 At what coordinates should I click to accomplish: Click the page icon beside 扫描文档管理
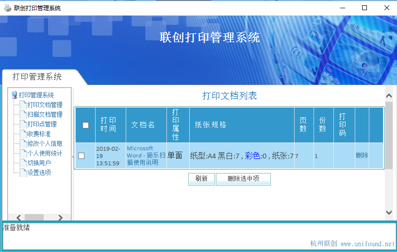click(x=23, y=114)
